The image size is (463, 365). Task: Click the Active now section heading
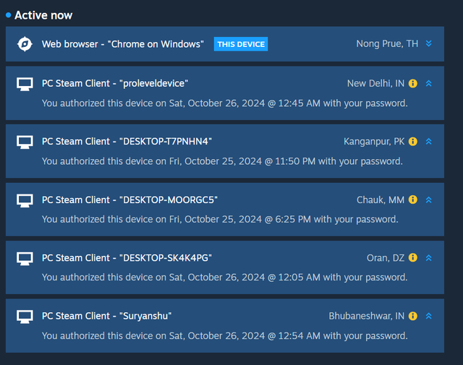coord(43,15)
